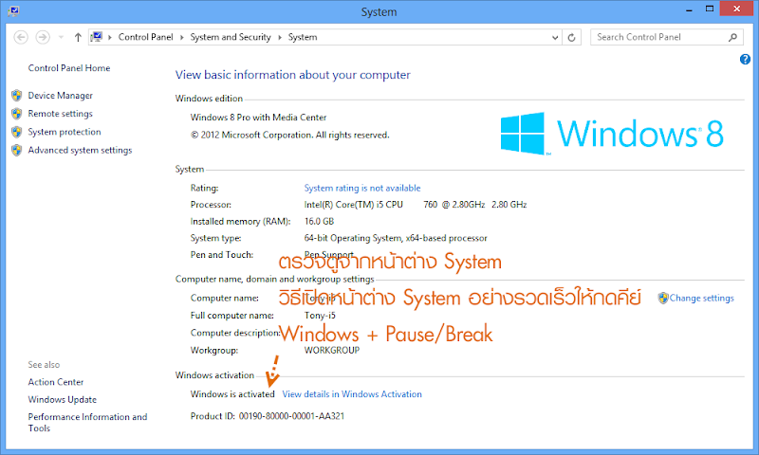This screenshot has height=455, width=759.
Task: Select System and Security in breadcrumb
Action: click(x=231, y=37)
